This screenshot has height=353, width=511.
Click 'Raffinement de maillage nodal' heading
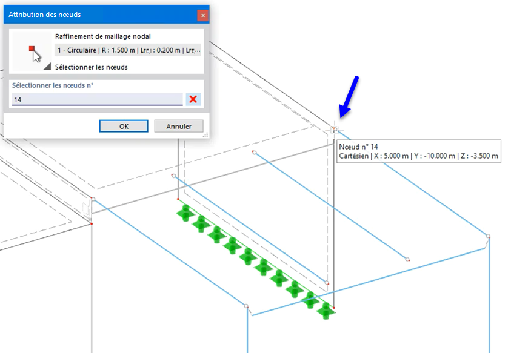(102, 36)
